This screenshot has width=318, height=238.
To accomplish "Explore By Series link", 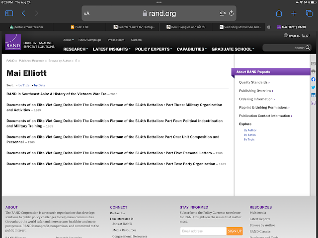I will tap(249, 135).
